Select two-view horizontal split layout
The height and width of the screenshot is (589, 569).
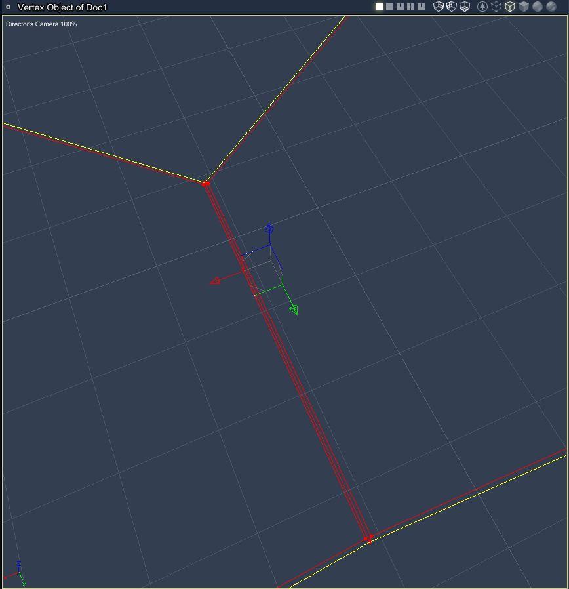click(389, 7)
